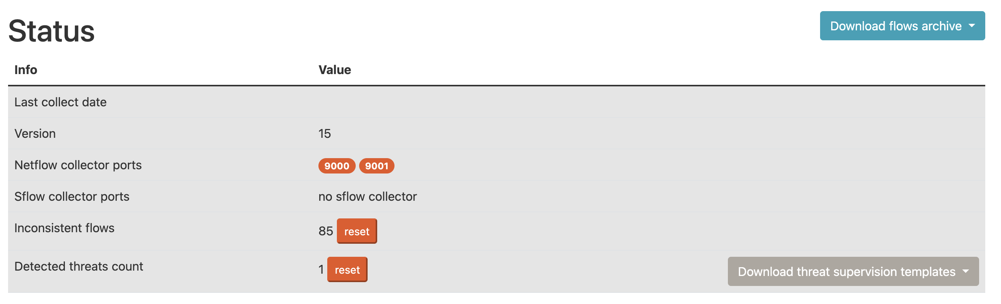Click the Detected threats count label
The width and height of the screenshot is (1001, 304).
coord(78,266)
